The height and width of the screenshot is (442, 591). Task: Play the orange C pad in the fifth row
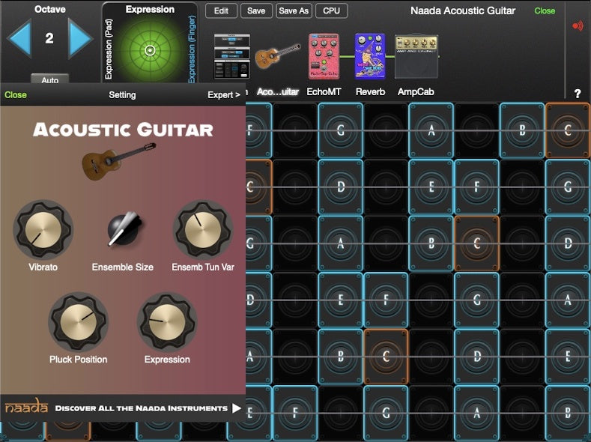pyautogui.click(x=386, y=357)
